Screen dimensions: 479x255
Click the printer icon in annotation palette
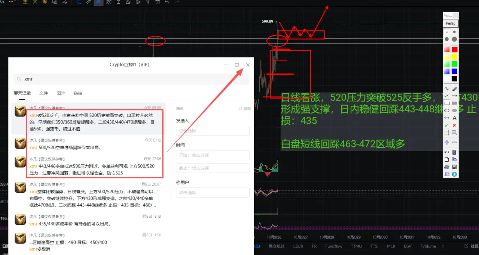pyautogui.click(x=447, y=167)
